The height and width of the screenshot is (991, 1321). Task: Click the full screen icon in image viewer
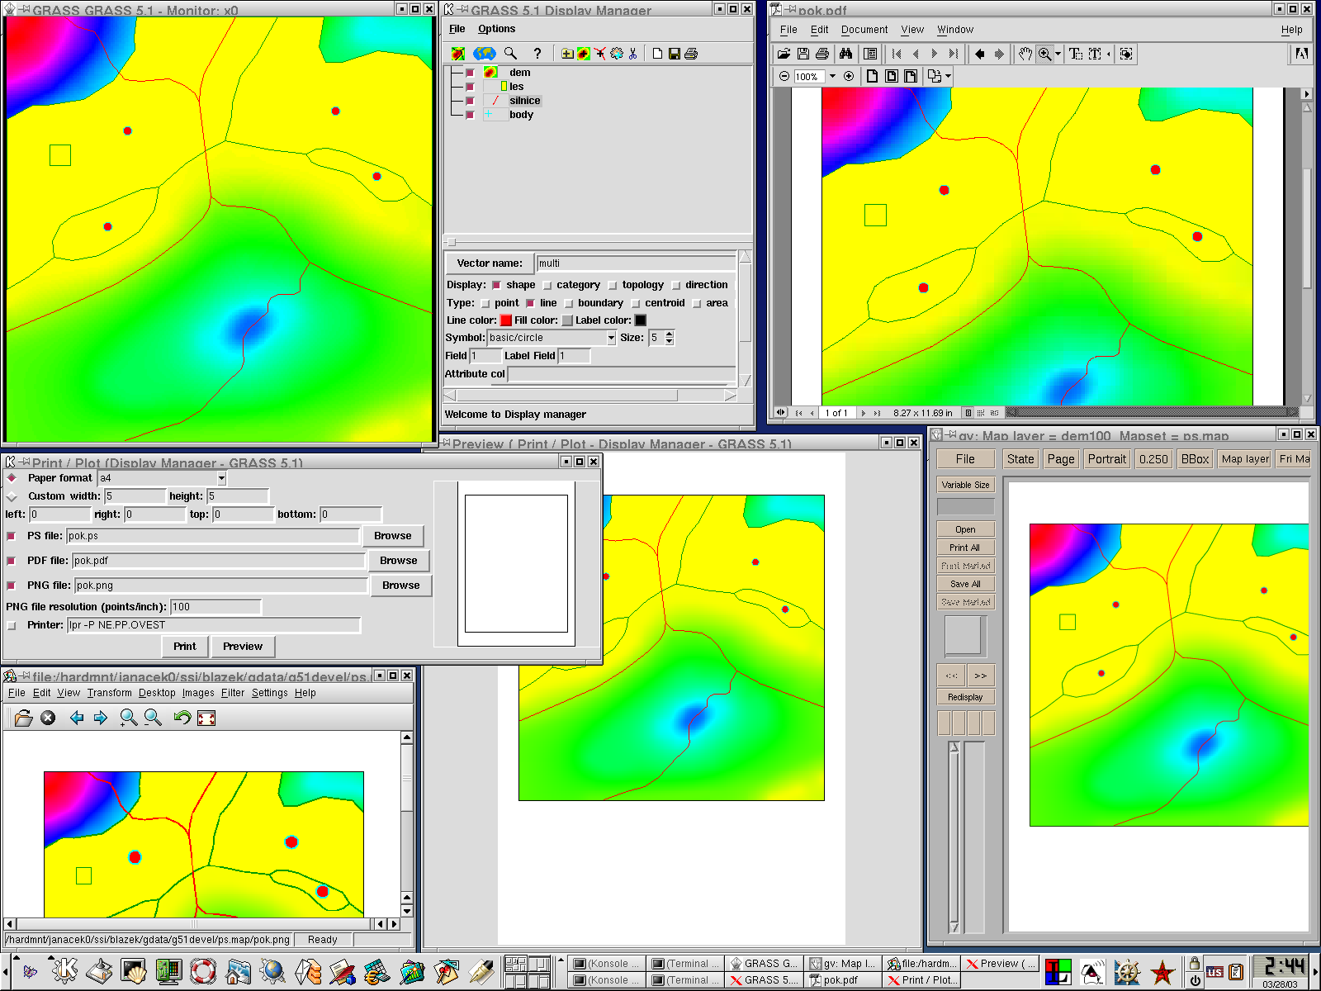pyautogui.click(x=206, y=718)
